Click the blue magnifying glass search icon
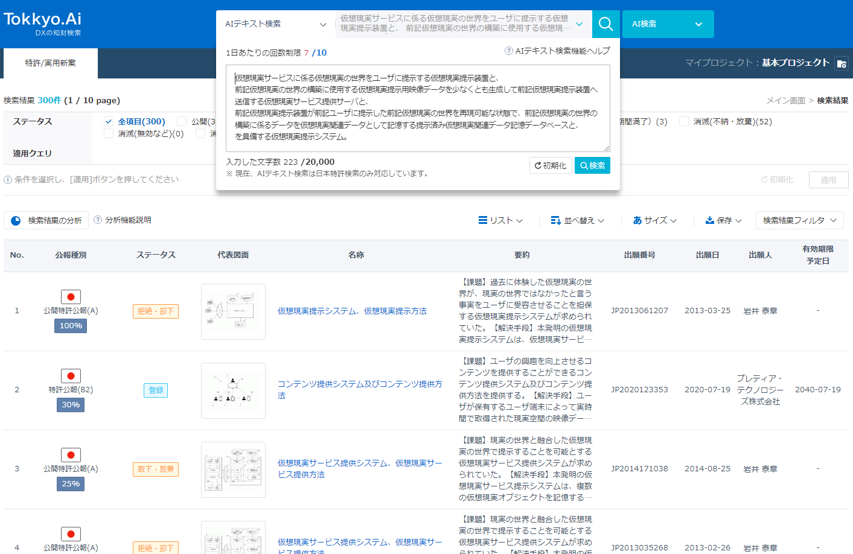The width and height of the screenshot is (853, 554). point(605,24)
